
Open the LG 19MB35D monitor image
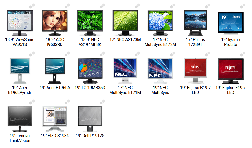pos(90,71)
